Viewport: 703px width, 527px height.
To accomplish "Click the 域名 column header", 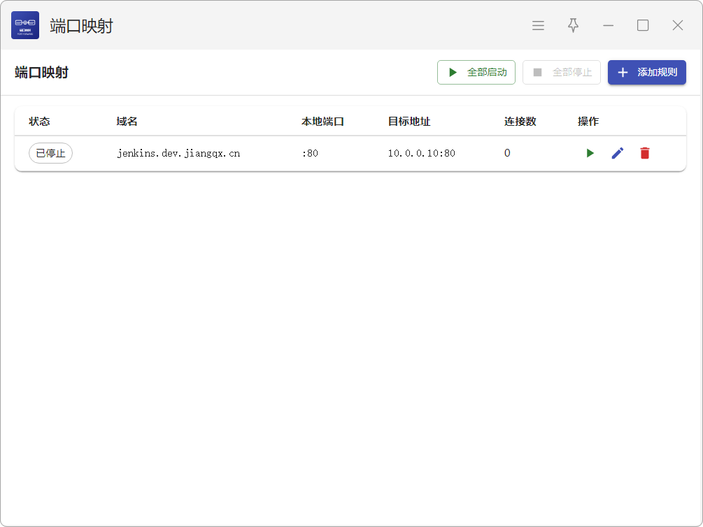I will 127,122.
